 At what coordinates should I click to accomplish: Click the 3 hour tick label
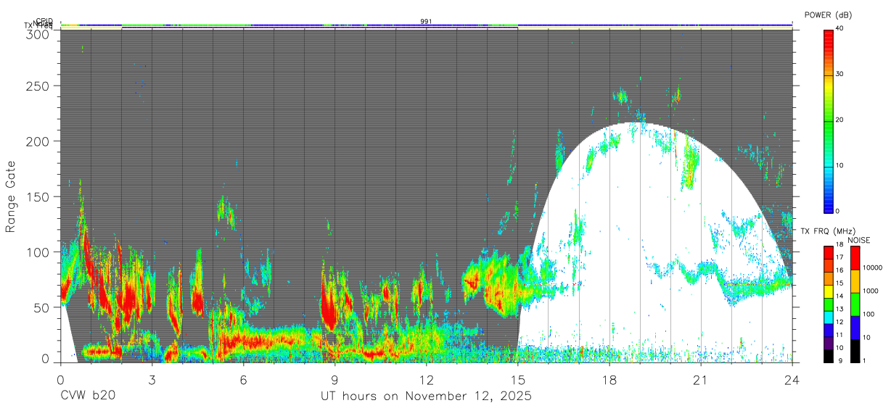pyautogui.click(x=152, y=380)
